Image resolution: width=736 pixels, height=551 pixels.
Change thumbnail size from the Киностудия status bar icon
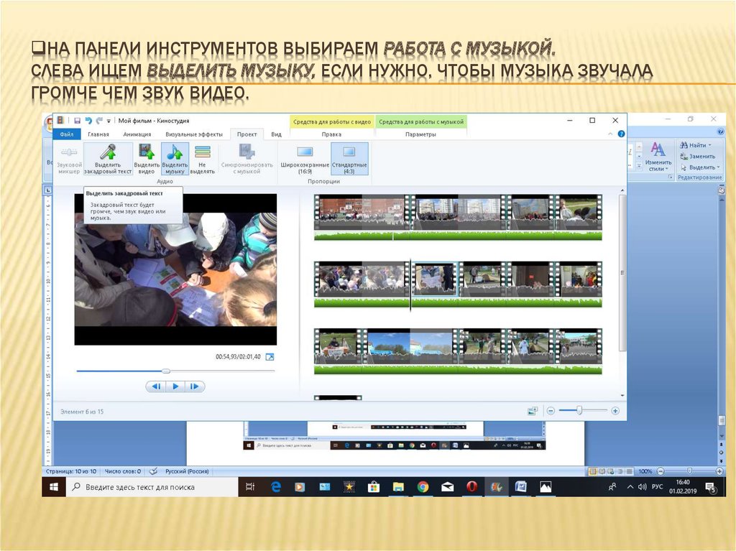(x=533, y=411)
